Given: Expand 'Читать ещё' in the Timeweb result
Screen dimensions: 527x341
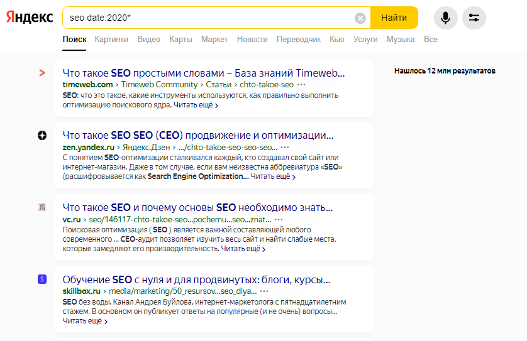Looking at the screenshot, I should [x=196, y=105].
